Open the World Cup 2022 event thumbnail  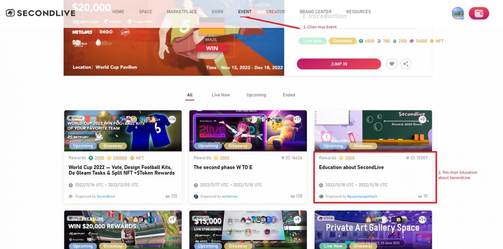pos(123,131)
